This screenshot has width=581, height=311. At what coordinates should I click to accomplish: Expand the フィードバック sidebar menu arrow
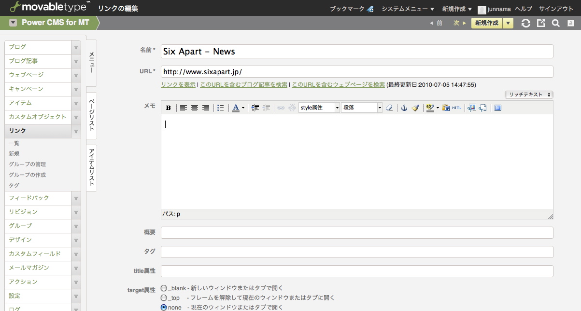(x=76, y=198)
